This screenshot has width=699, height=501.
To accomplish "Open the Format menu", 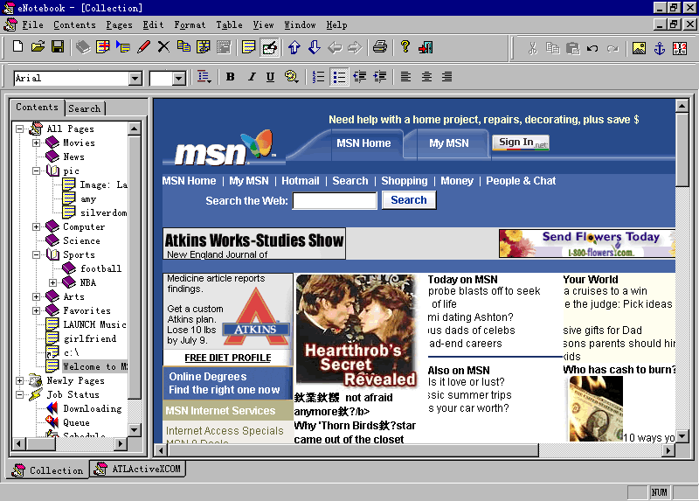I will pos(190,25).
